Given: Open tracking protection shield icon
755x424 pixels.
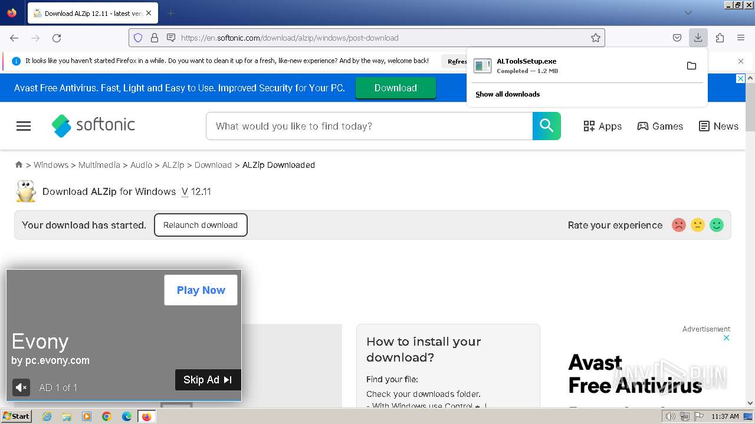Looking at the screenshot, I should point(138,38).
